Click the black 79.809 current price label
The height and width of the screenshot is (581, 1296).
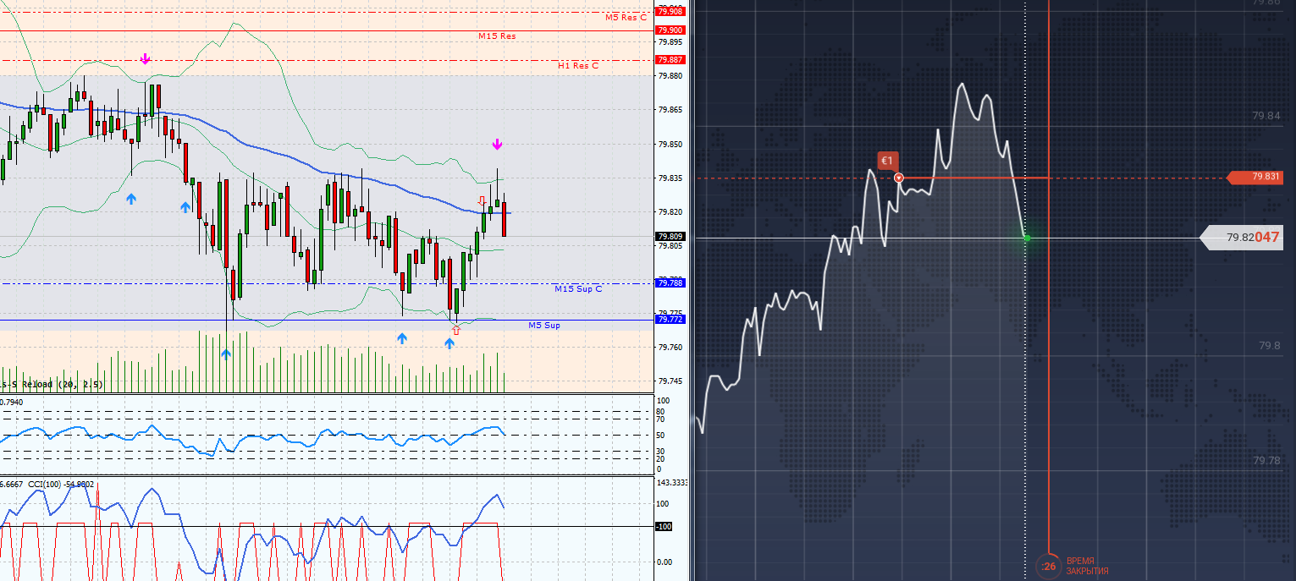point(670,237)
